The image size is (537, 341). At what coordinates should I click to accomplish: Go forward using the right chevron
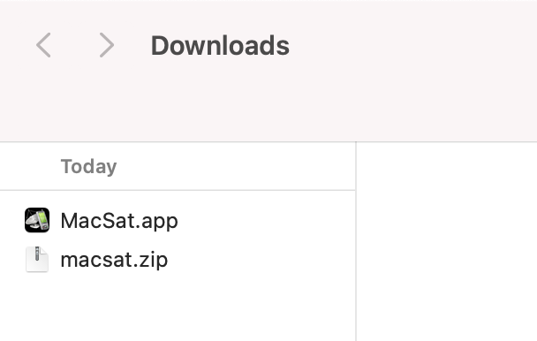tap(106, 45)
